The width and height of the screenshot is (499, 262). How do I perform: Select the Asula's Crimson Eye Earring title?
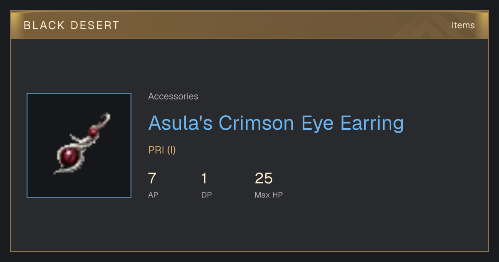[276, 123]
